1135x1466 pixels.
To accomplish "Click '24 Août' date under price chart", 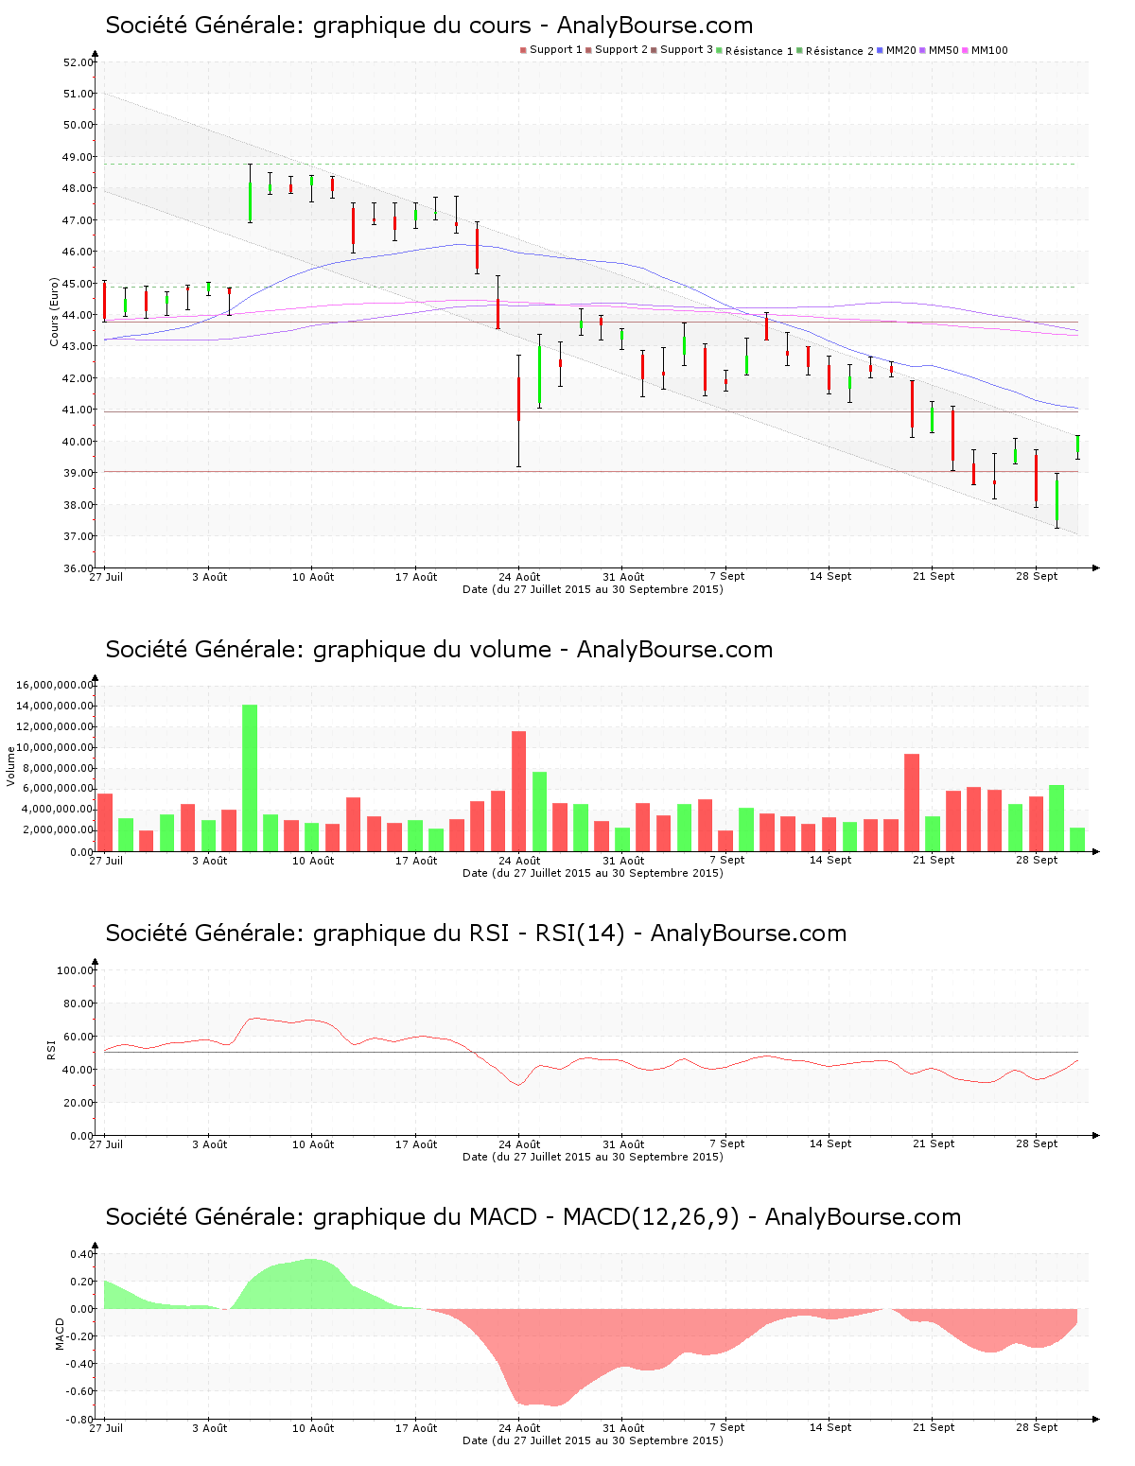I will [x=520, y=577].
